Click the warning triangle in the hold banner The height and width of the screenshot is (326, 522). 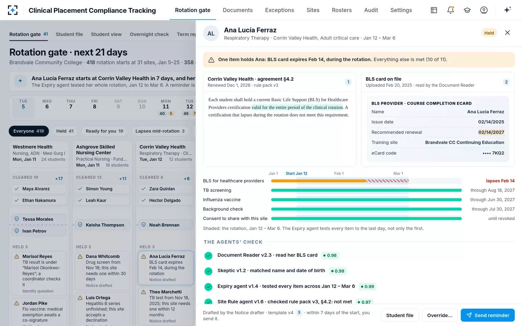tap(211, 60)
